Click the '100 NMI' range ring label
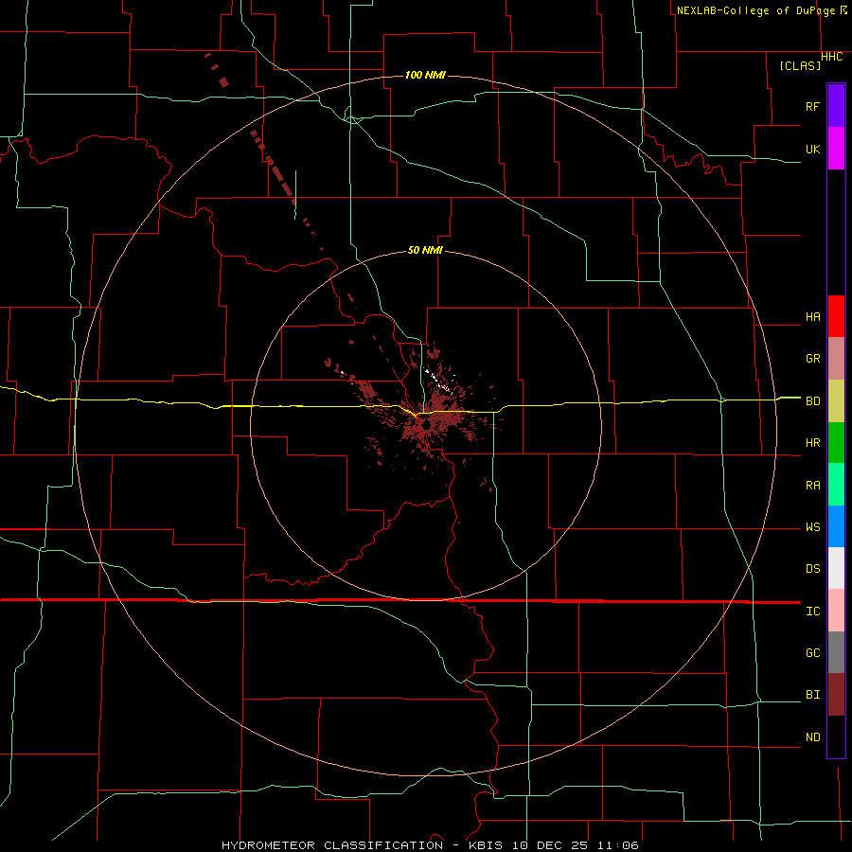 tap(425, 75)
